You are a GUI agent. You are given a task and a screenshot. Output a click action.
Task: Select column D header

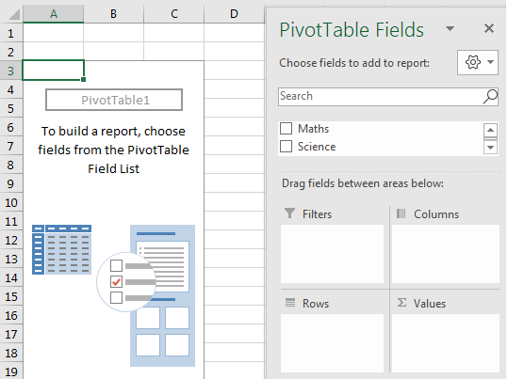(x=234, y=13)
